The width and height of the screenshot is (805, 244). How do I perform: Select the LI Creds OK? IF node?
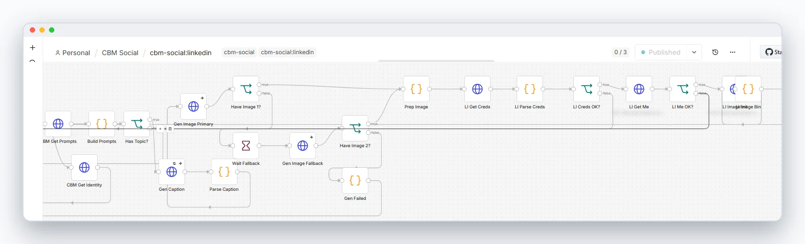(x=587, y=89)
